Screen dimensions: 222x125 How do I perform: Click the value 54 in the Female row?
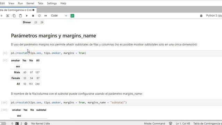click(x=32, y=78)
